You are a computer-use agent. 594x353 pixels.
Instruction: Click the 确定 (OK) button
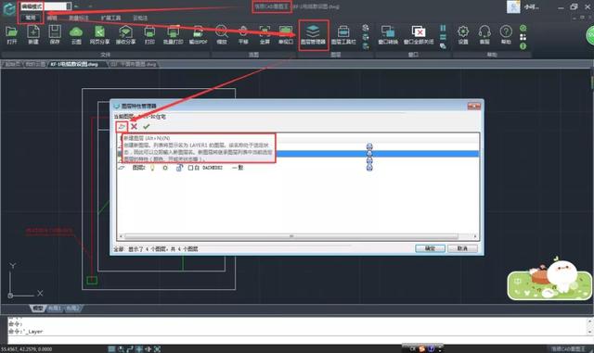[430, 248]
